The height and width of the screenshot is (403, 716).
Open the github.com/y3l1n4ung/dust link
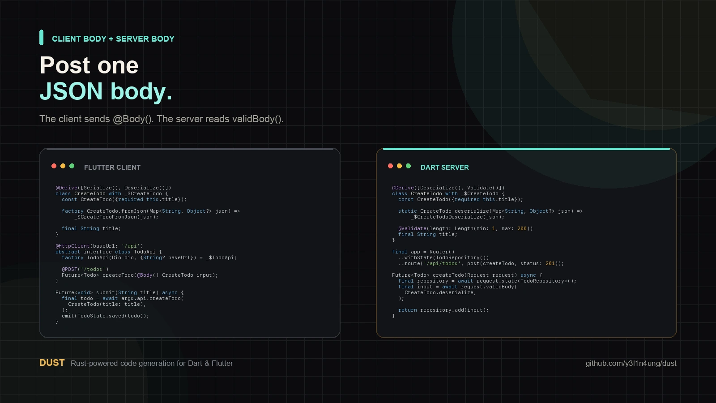click(x=631, y=363)
